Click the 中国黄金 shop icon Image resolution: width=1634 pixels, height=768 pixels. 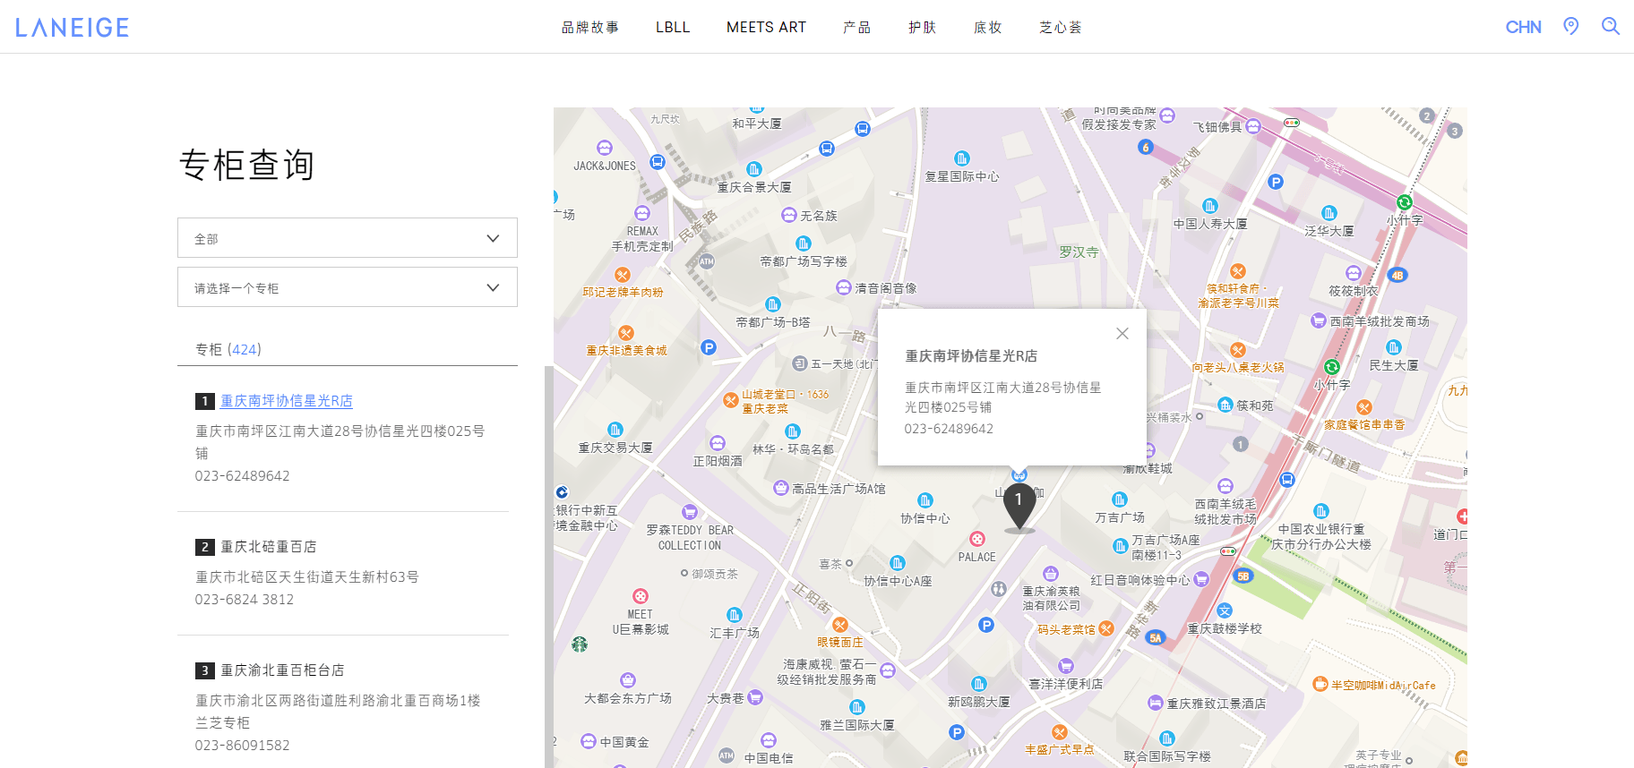[589, 741]
